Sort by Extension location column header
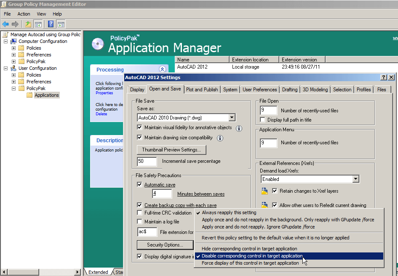398x276 pixels. coord(254,60)
